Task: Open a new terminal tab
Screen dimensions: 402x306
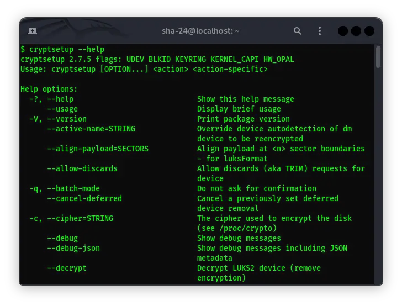Action: click(x=33, y=31)
